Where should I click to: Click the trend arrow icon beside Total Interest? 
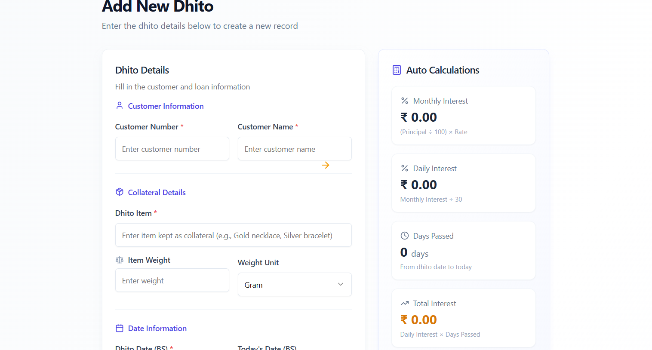[x=405, y=303]
